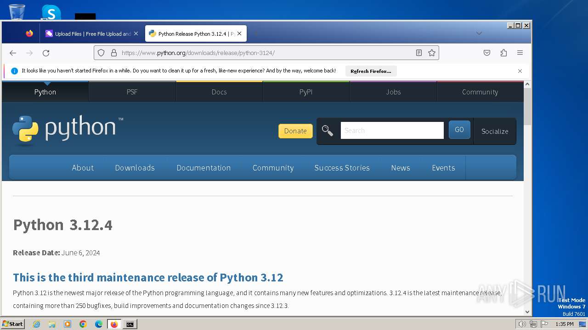Expand the Socialize menu
This screenshot has width=588, height=330.
pyautogui.click(x=495, y=131)
